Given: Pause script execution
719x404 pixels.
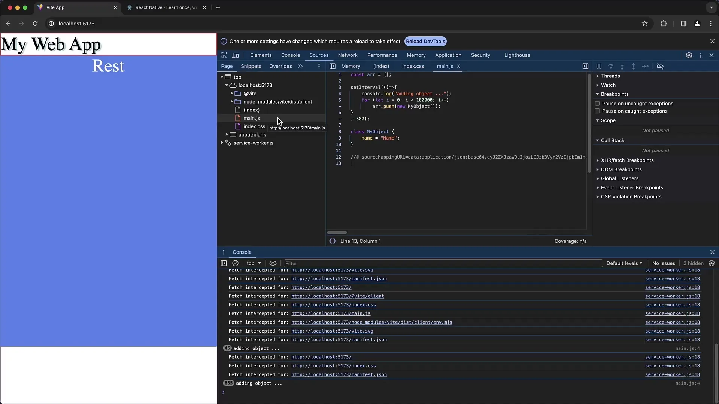Looking at the screenshot, I should [x=599, y=66].
